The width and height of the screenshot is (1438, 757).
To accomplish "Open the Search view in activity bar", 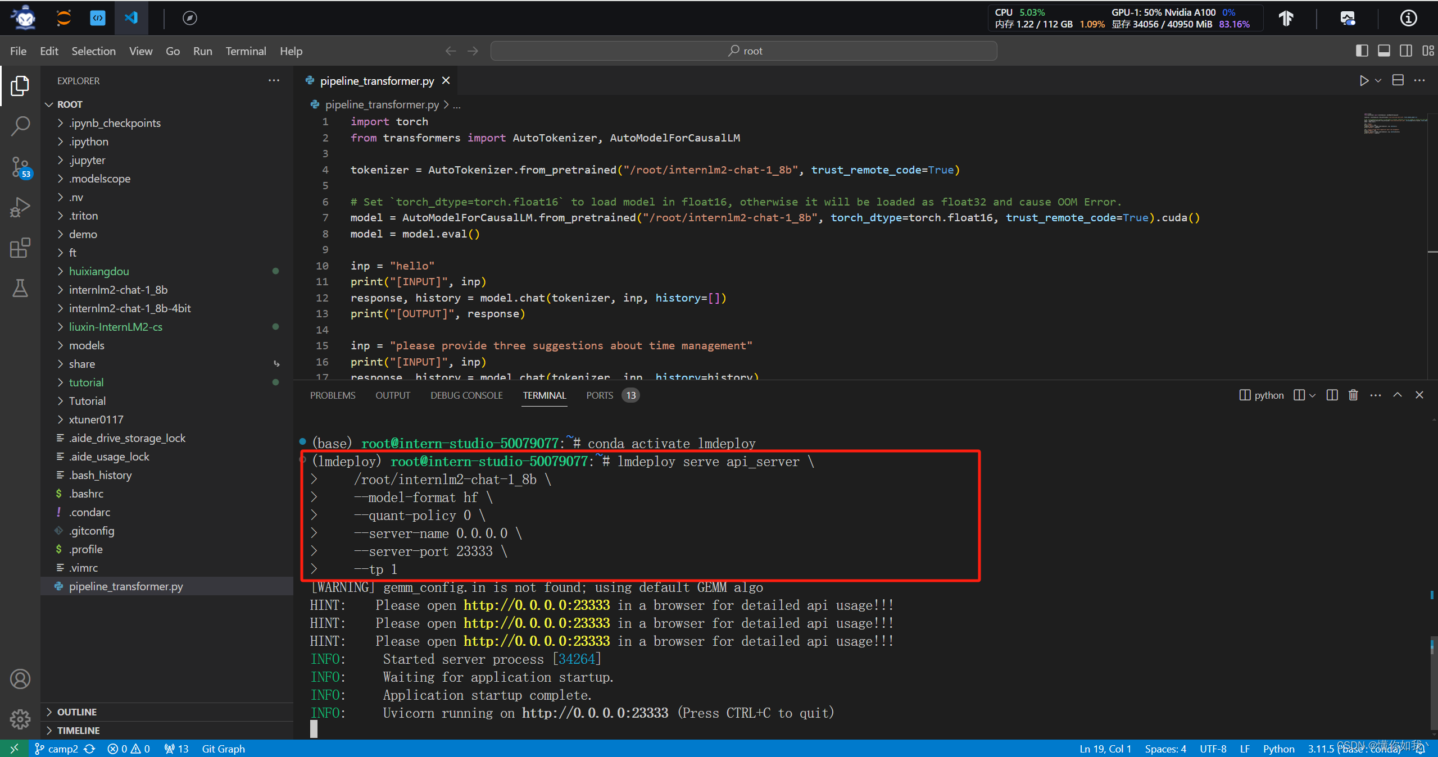I will [20, 126].
